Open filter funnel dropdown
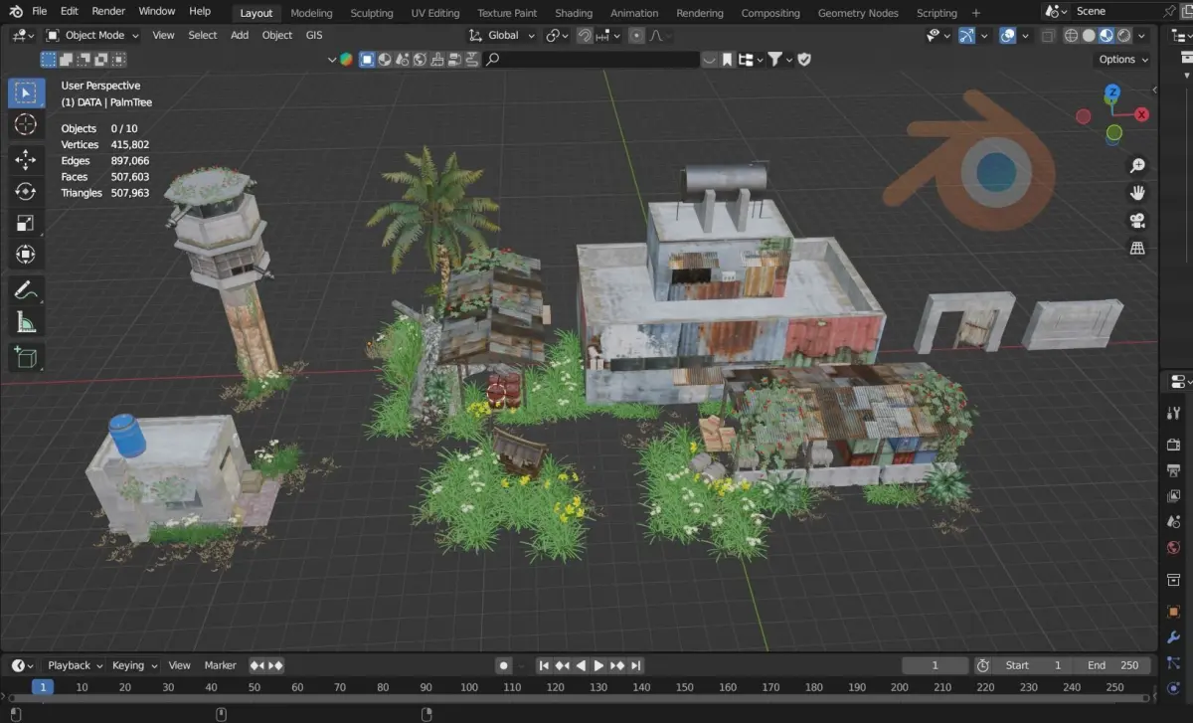The width and height of the screenshot is (1193, 723). (x=779, y=59)
